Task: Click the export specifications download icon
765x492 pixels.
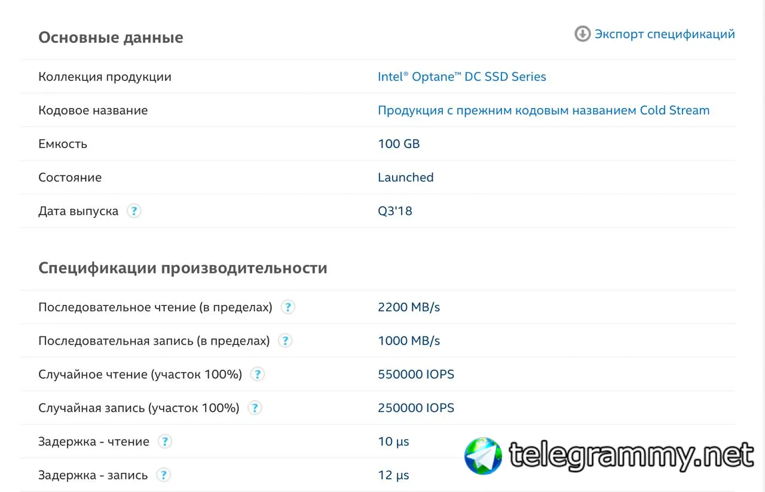Action: point(582,34)
